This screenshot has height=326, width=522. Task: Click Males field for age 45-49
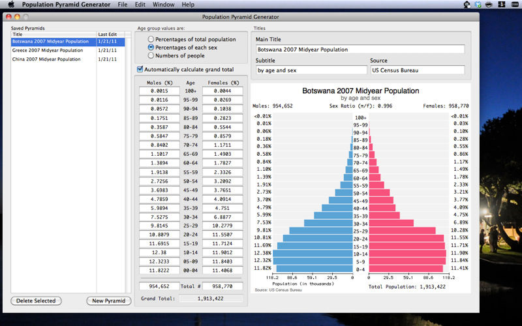pyautogui.click(x=159, y=190)
